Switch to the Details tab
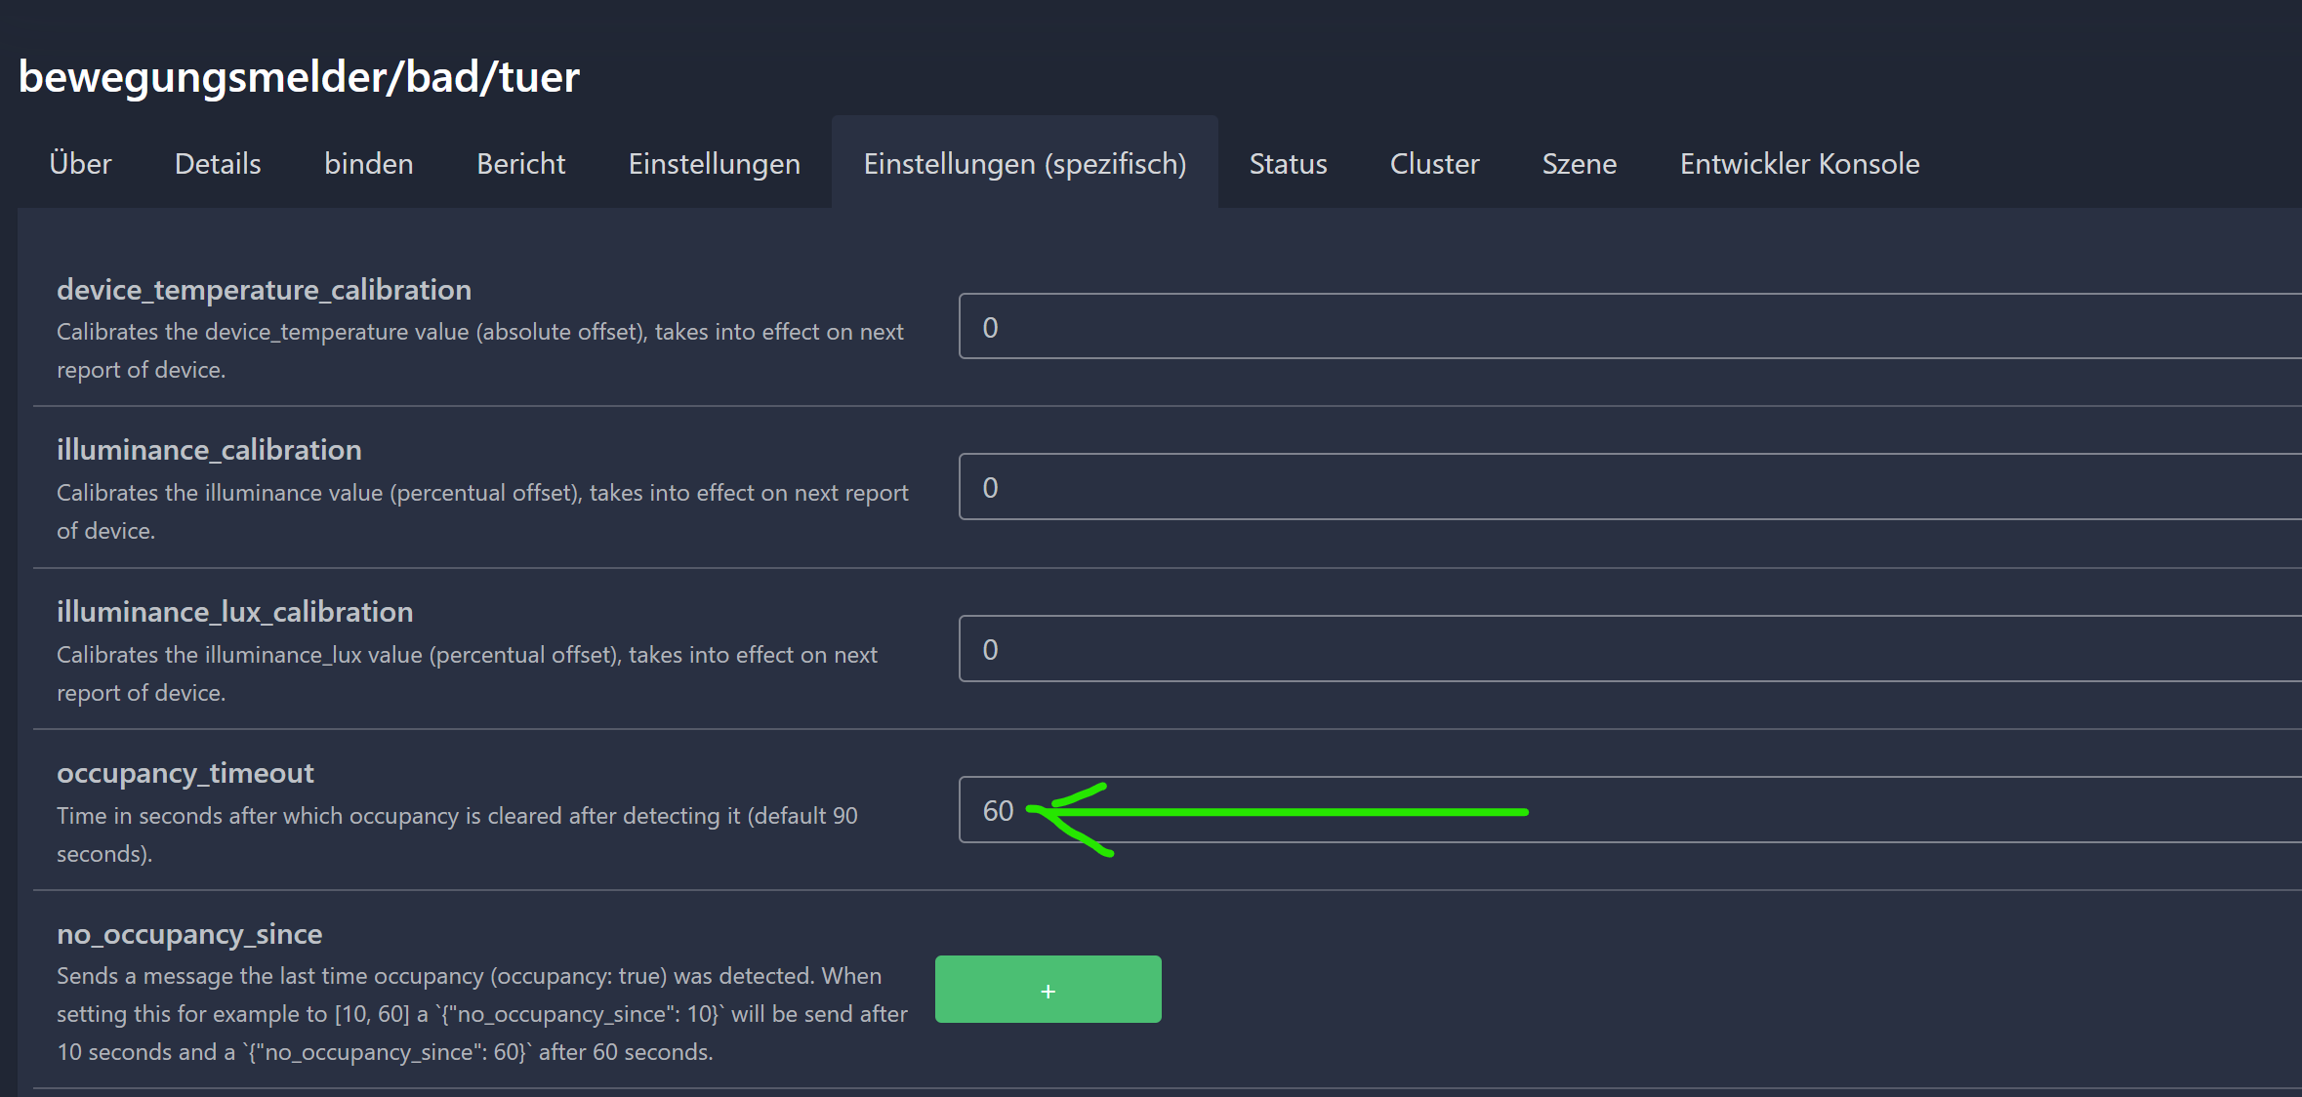The image size is (2302, 1097). pos(218,163)
